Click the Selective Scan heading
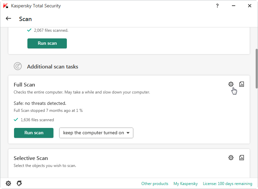 click(31, 158)
